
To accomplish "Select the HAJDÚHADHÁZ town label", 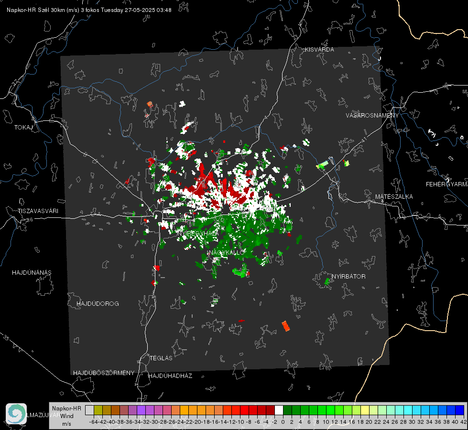I will click(170, 376).
